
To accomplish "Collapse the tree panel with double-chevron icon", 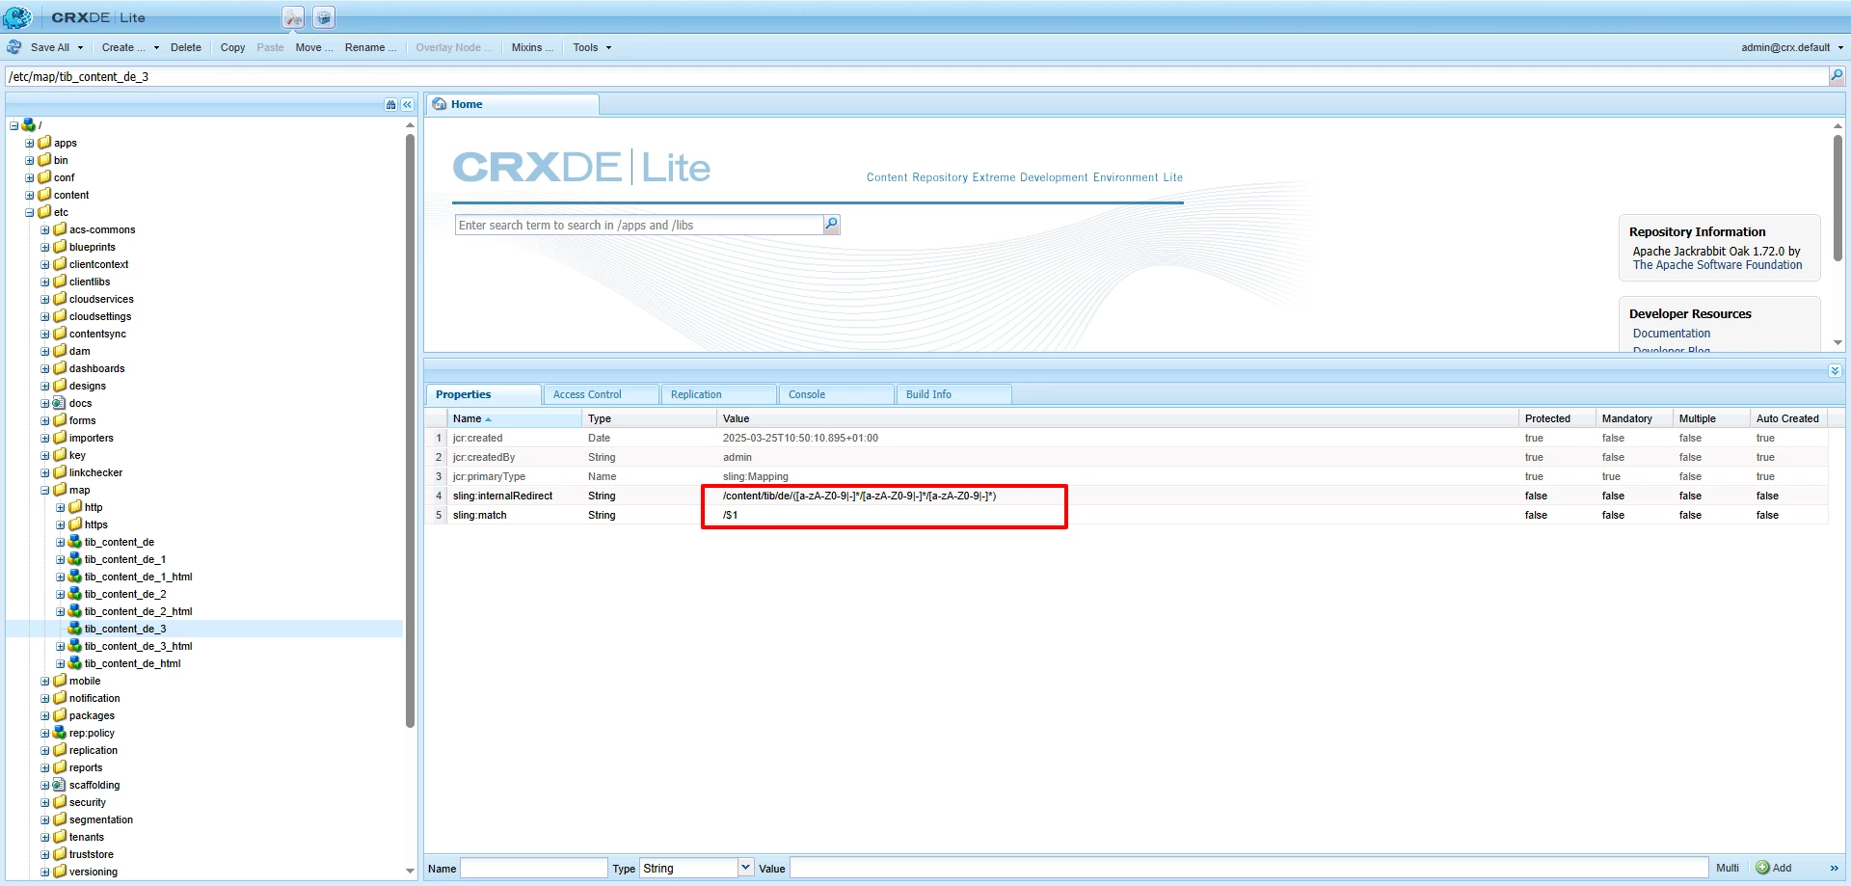I will [408, 104].
